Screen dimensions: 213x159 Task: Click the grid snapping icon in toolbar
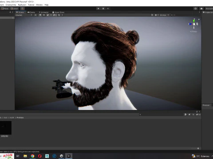(x=22, y=8)
